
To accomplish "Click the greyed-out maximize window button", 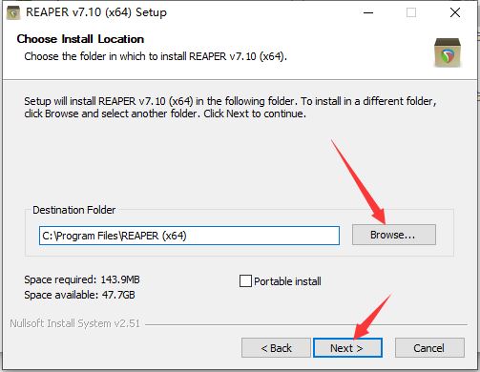I will click(x=411, y=12).
